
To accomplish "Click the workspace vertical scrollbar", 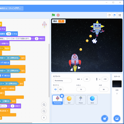I will coord(49,70).
